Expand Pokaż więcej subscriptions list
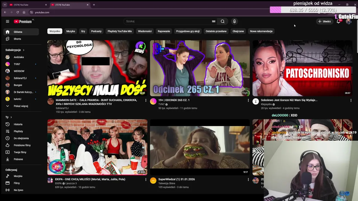Viewport: 358px width, 201px height. [x=22, y=106]
